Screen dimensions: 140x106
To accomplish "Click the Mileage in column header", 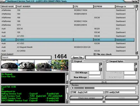I will pos(125,6).
